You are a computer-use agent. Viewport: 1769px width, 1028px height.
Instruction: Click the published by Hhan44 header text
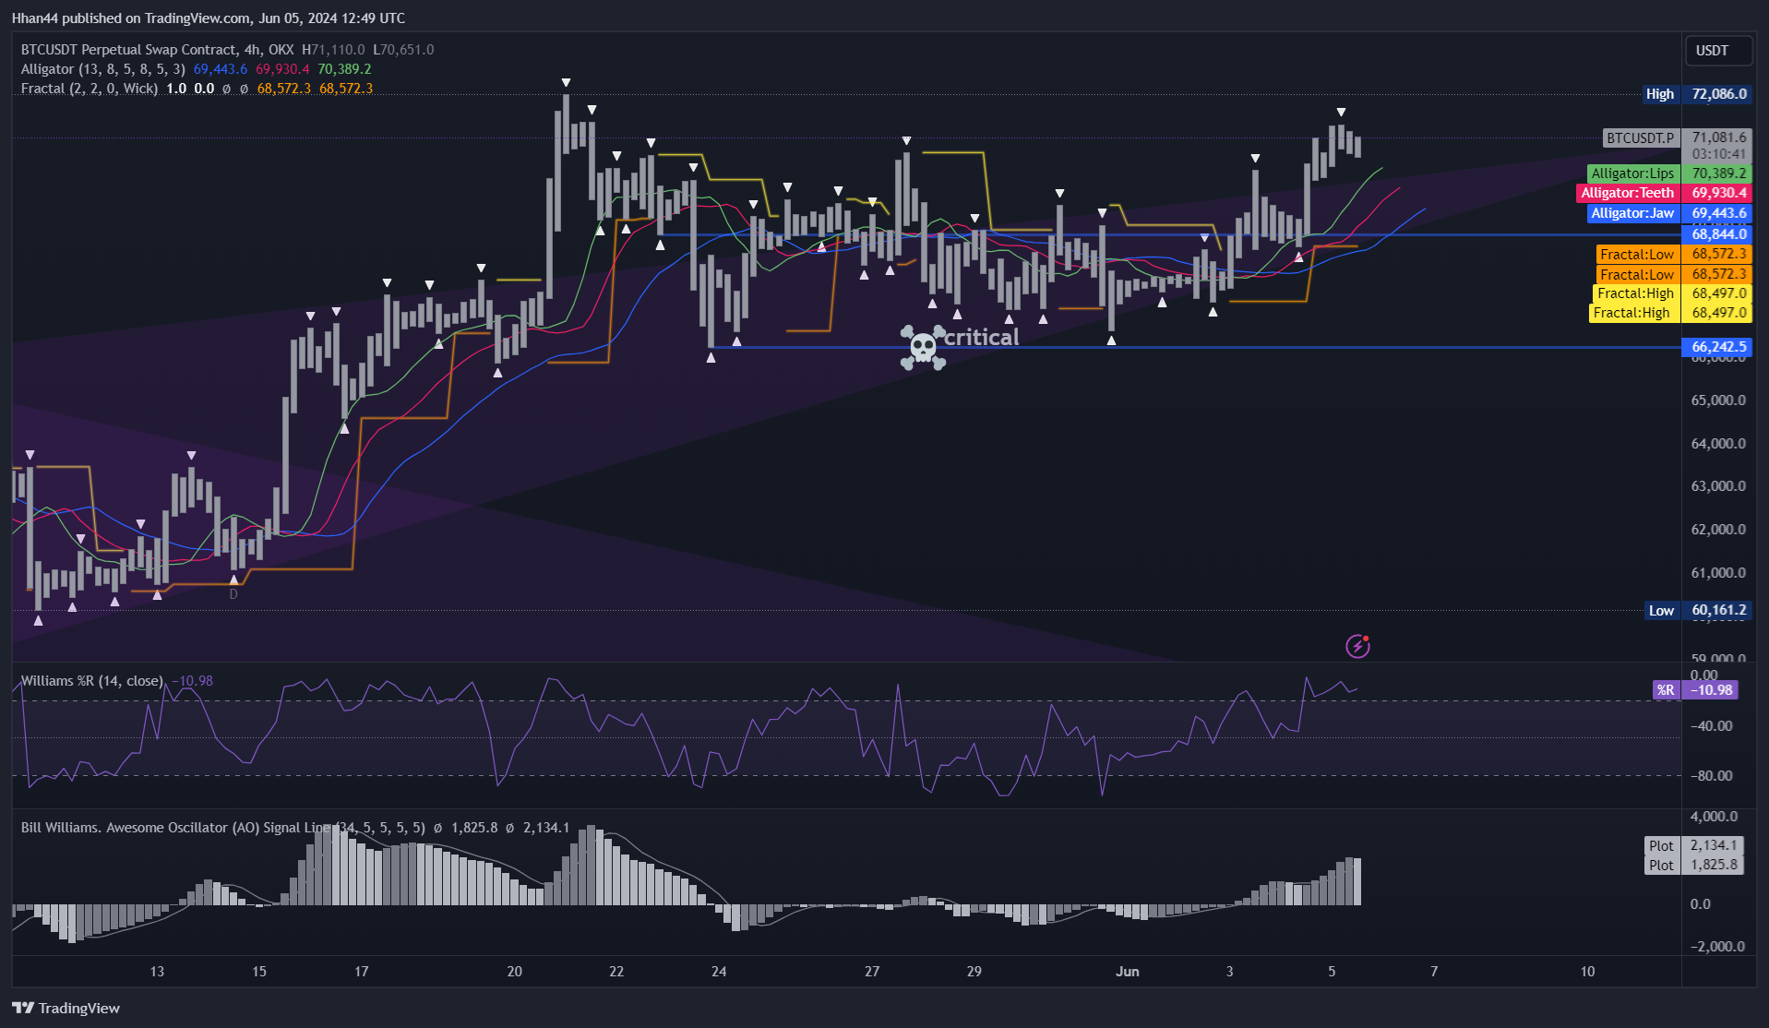209,18
